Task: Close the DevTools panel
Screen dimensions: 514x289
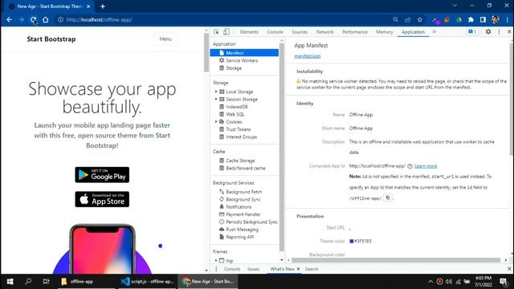Action: pos(509,32)
